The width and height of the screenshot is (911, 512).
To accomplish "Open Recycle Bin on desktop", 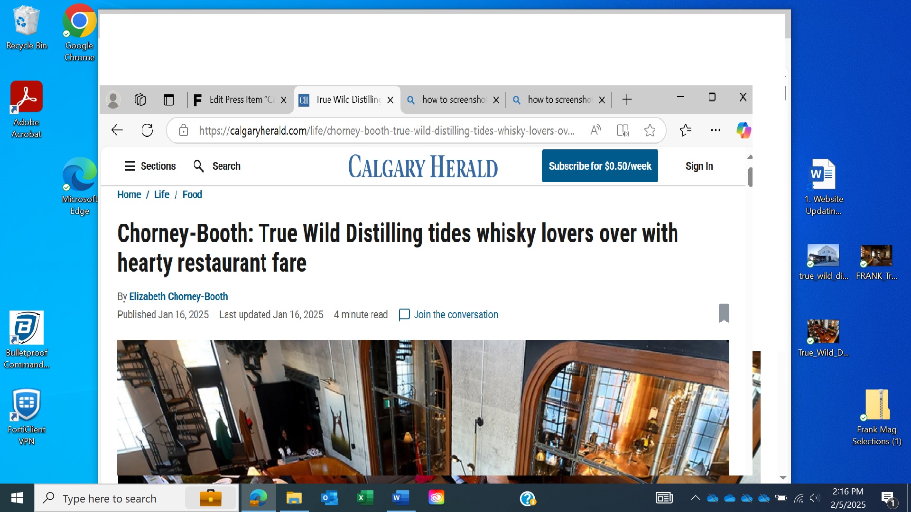I will [x=27, y=28].
